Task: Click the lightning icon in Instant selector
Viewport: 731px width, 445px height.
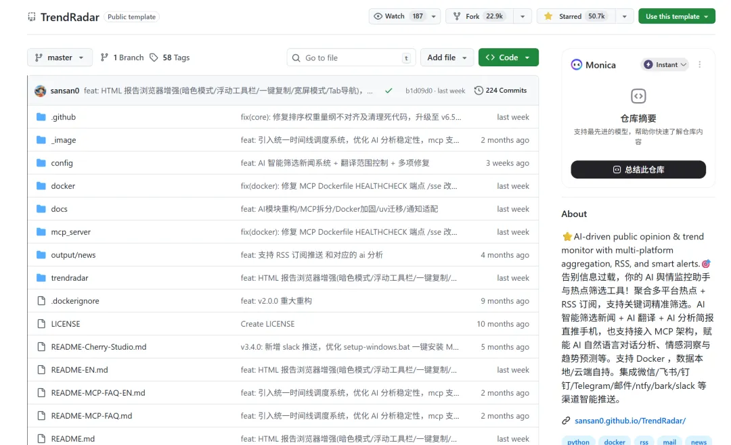Action: coord(648,65)
